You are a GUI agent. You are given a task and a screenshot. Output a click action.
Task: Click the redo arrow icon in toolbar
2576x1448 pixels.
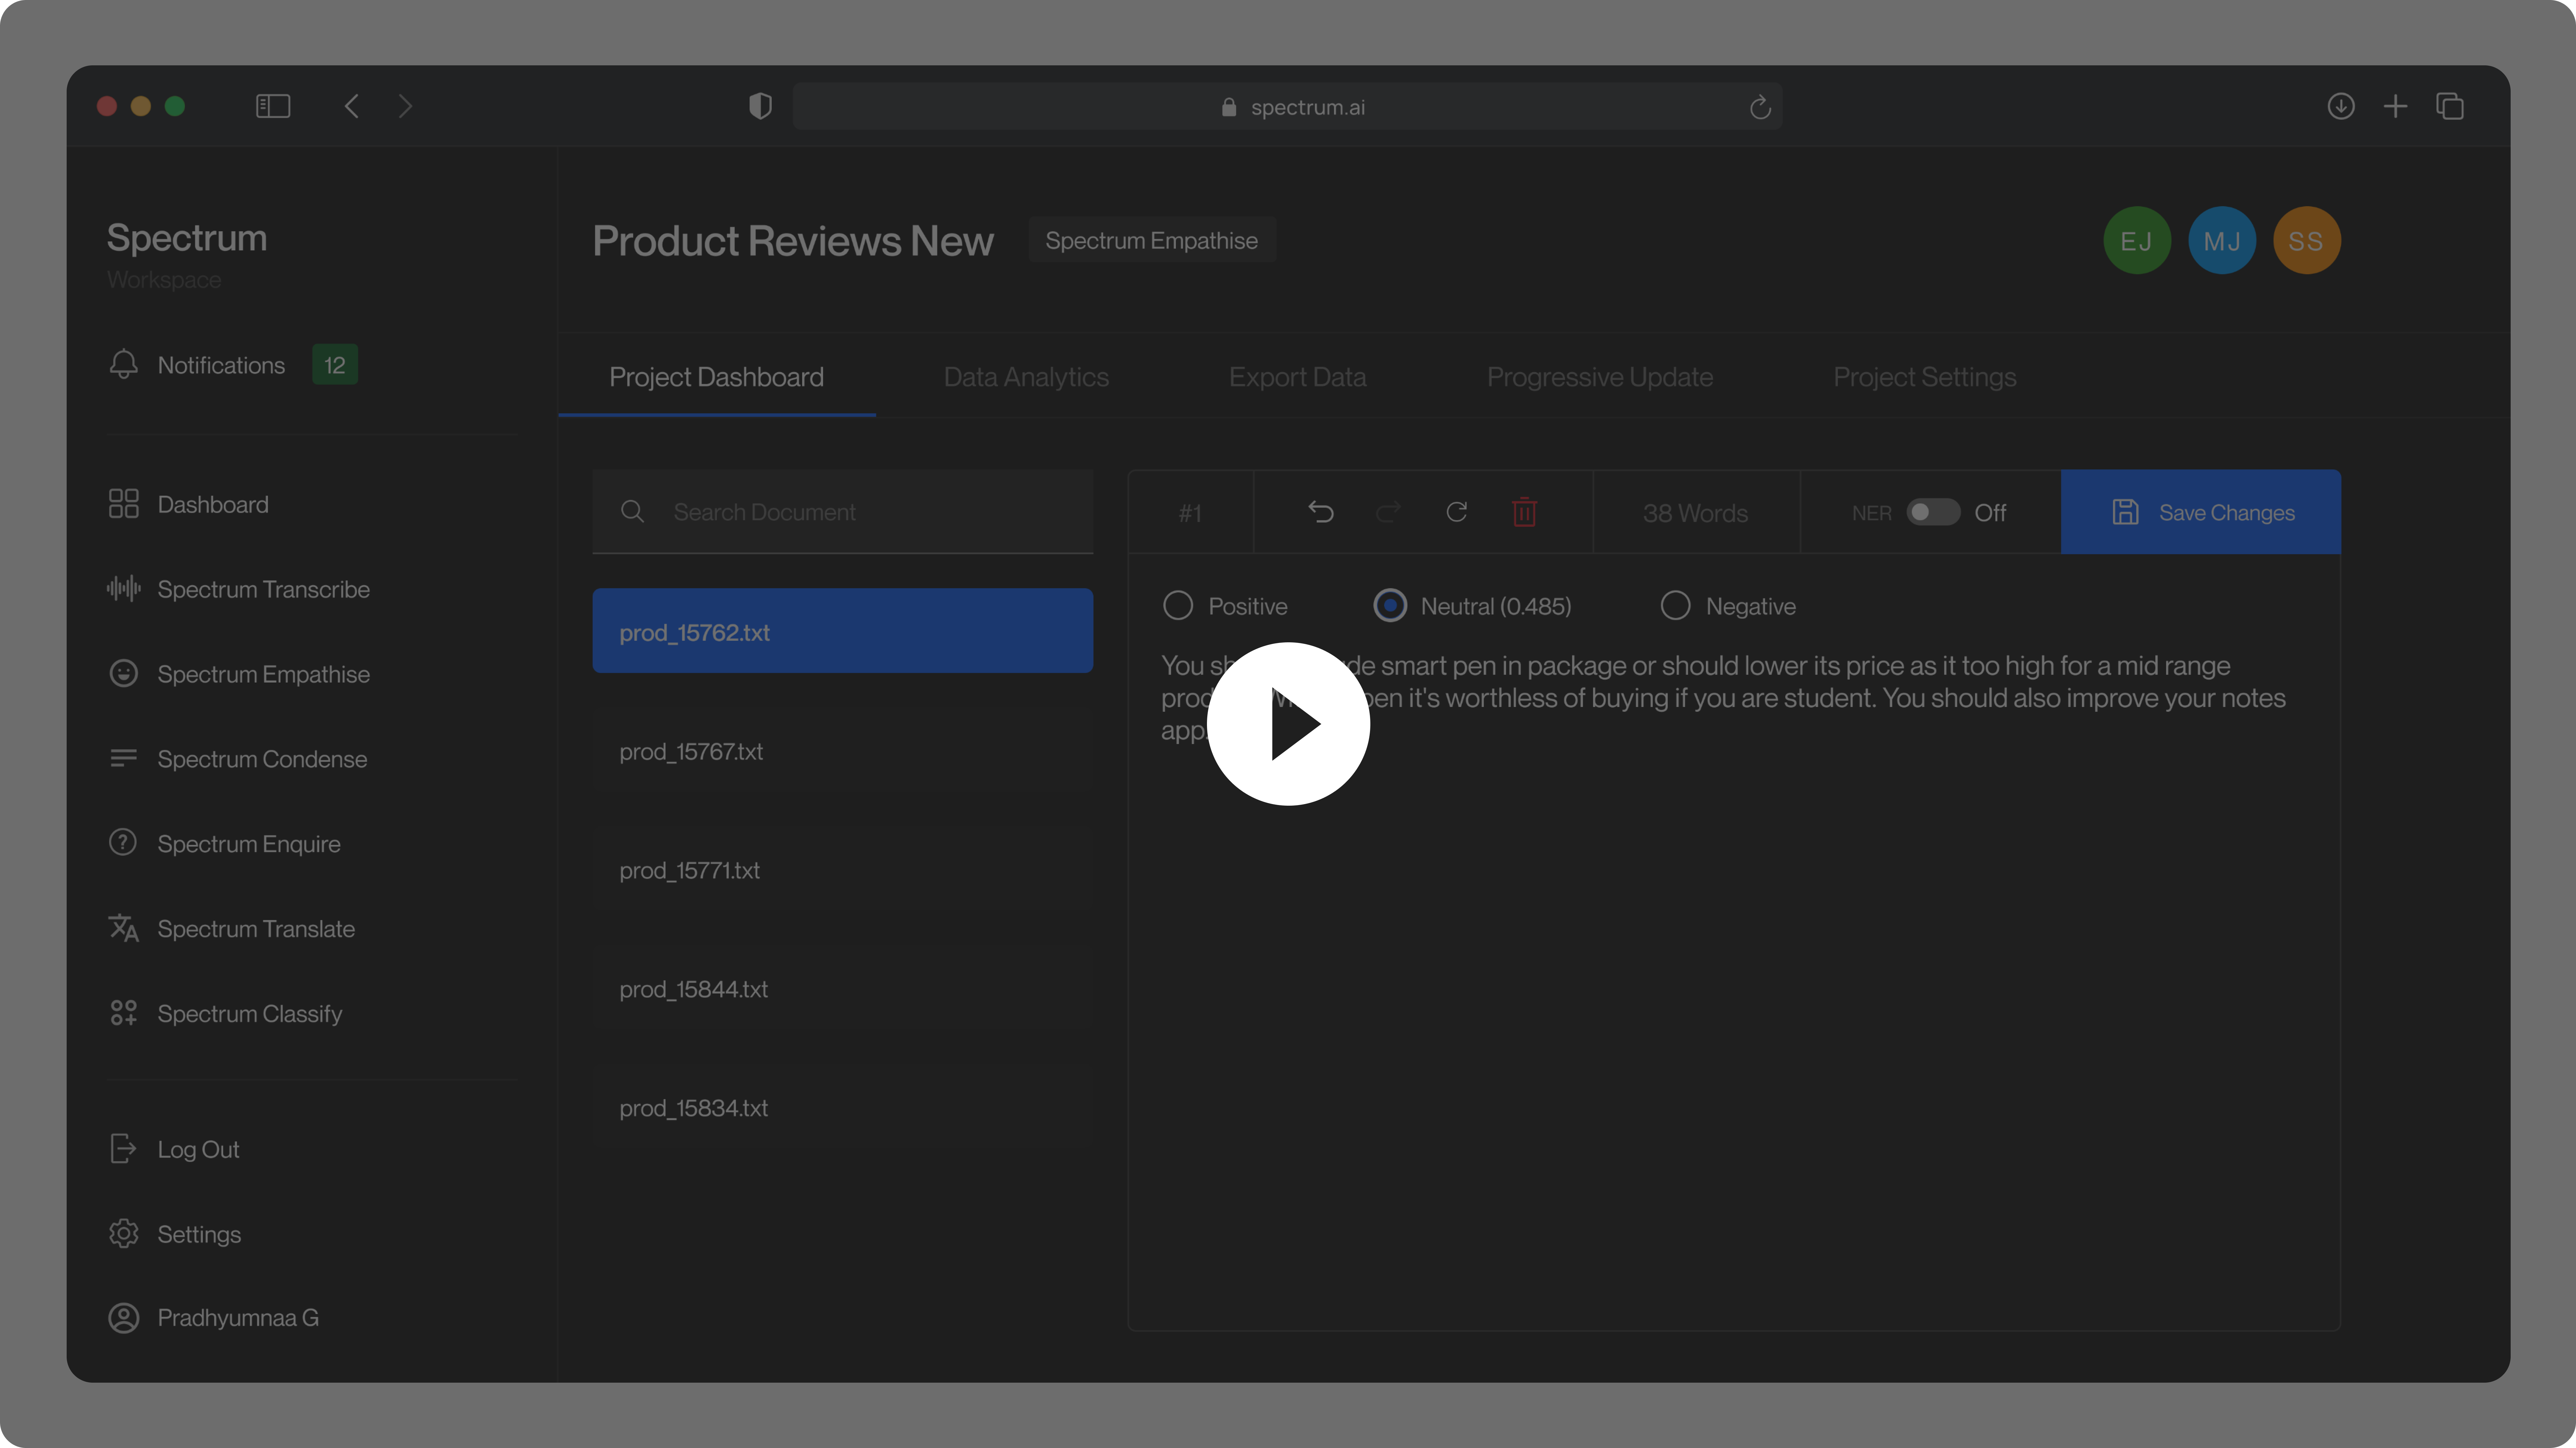[1387, 512]
